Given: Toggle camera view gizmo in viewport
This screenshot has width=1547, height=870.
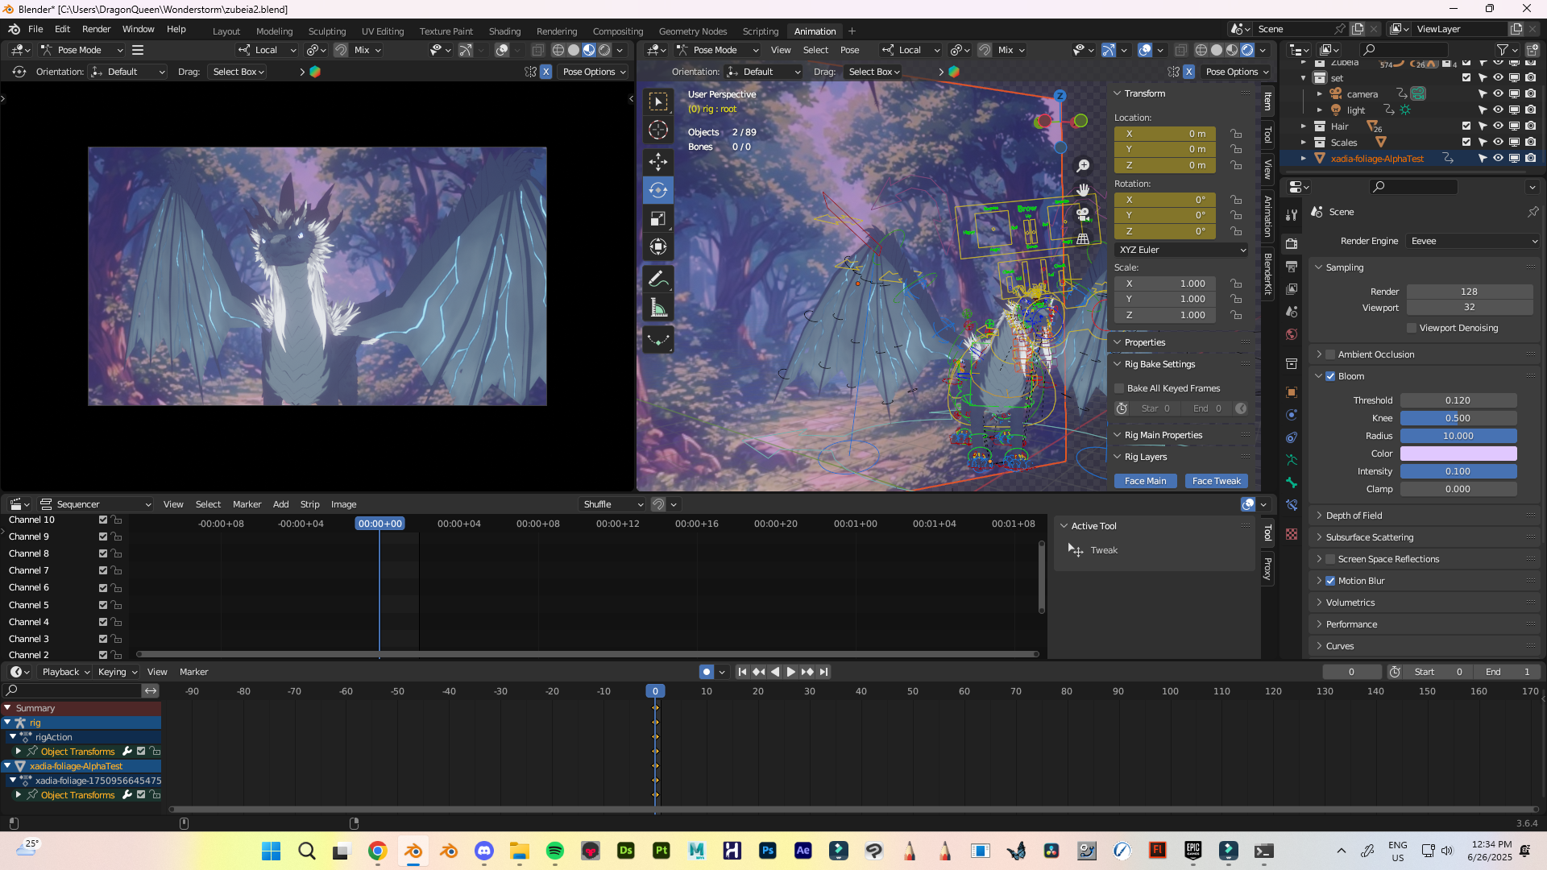Looking at the screenshot, I should point(1083,214).
